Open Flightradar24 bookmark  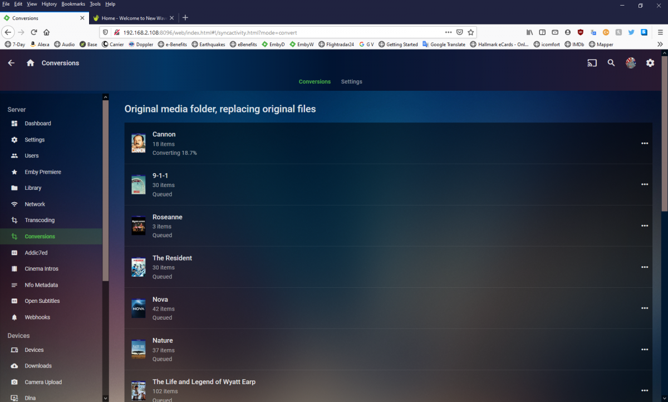(336, 44)
